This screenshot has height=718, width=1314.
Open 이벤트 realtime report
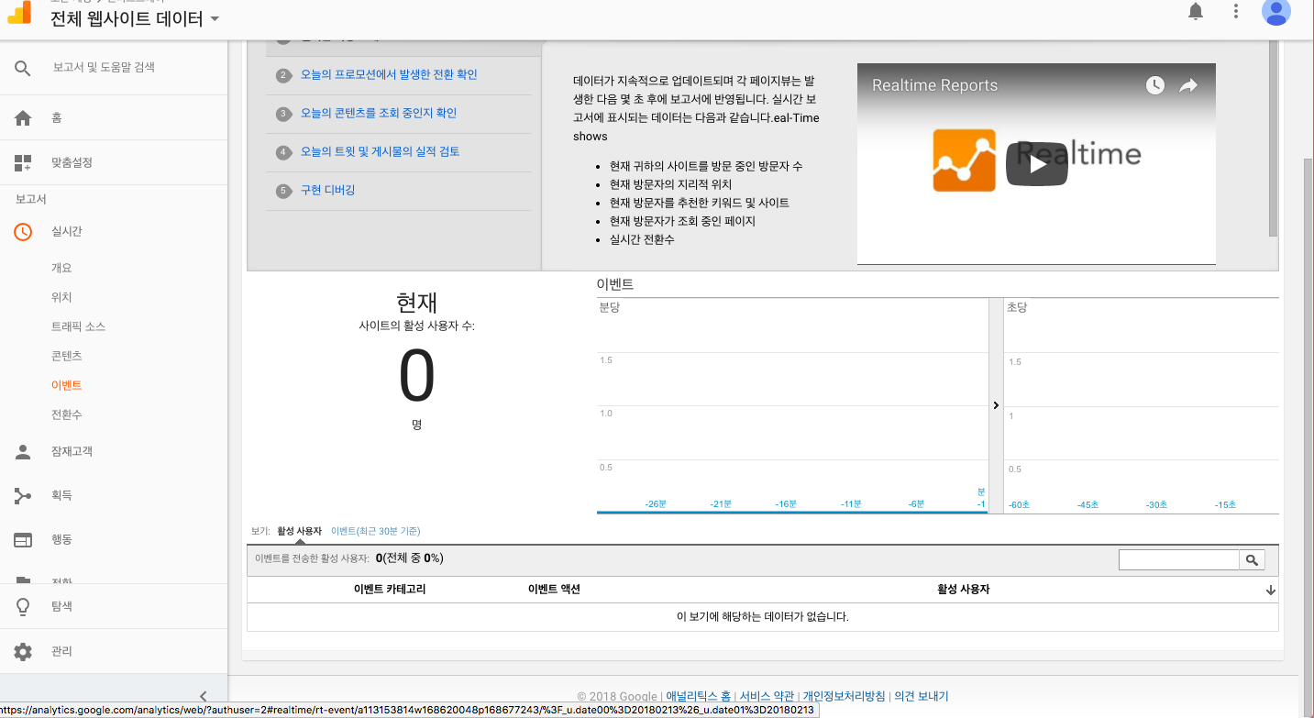pyautogui.click(x=67, y=386)
